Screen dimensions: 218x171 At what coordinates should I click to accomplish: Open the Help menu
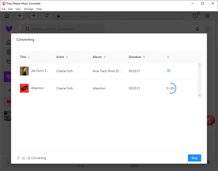[x=39, y=9]
